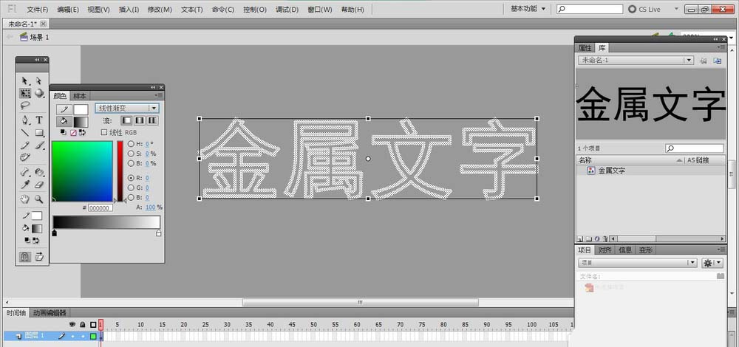Open the Library panel options menu
The width and height of the screenshot is (739, 347).
pyautogui.click(x=721, y=47)
